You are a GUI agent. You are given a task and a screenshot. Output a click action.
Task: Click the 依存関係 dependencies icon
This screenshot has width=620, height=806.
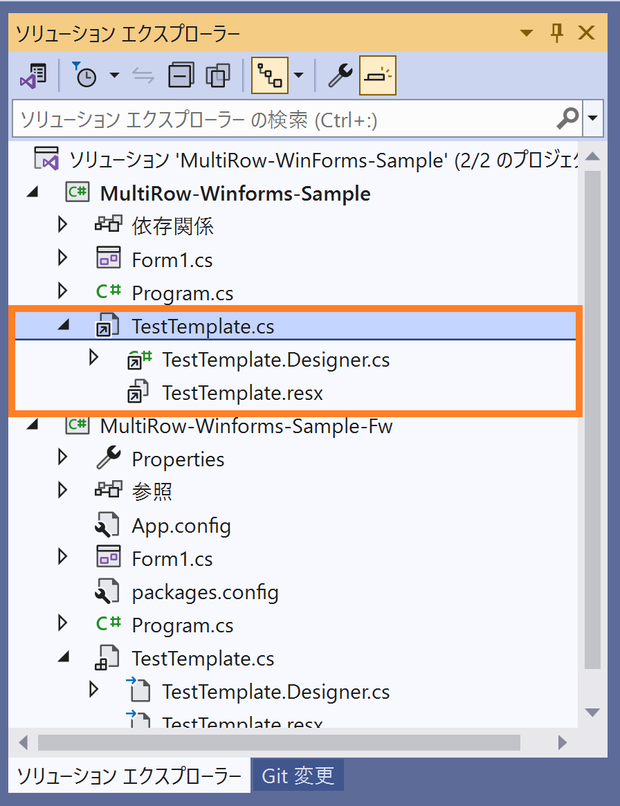point(109,224)
